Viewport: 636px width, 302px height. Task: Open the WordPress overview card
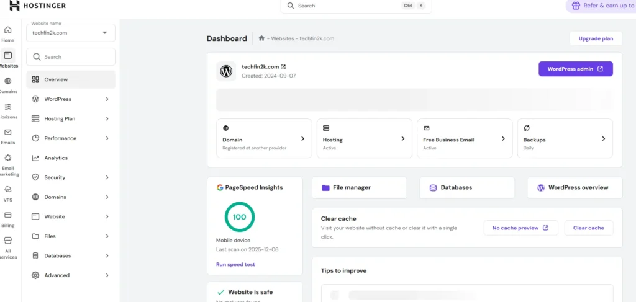(x=575, y=187)
